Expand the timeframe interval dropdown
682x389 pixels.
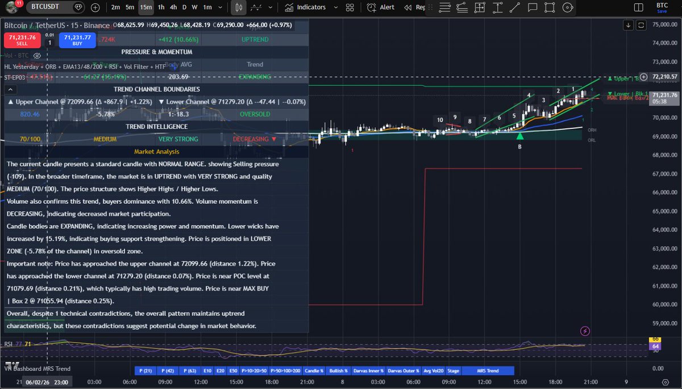(x=221, y=7)
